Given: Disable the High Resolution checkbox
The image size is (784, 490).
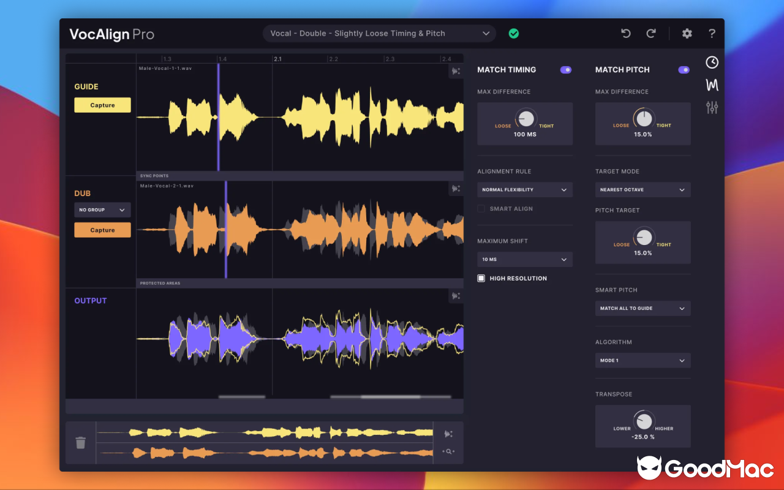Looking at the screenshot, I should [481, 278].
